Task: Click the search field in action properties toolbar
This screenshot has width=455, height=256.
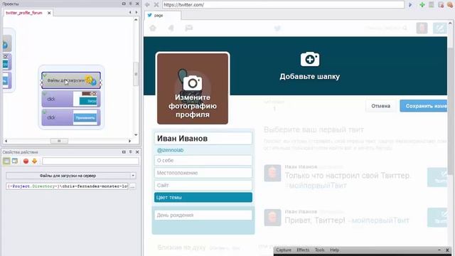Action: click(90, 161)
